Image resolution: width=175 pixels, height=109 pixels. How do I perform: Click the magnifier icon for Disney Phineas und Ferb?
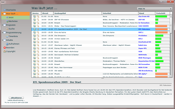[38, 48]
